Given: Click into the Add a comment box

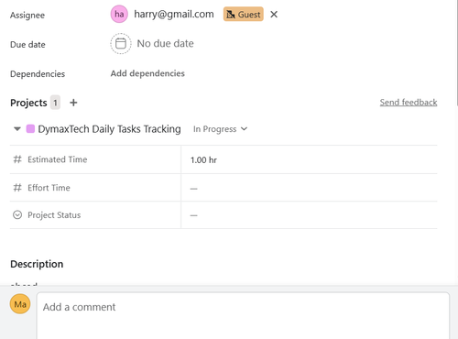Looking at the screenshot, I should pyautogui.click(x=243, y=315).
